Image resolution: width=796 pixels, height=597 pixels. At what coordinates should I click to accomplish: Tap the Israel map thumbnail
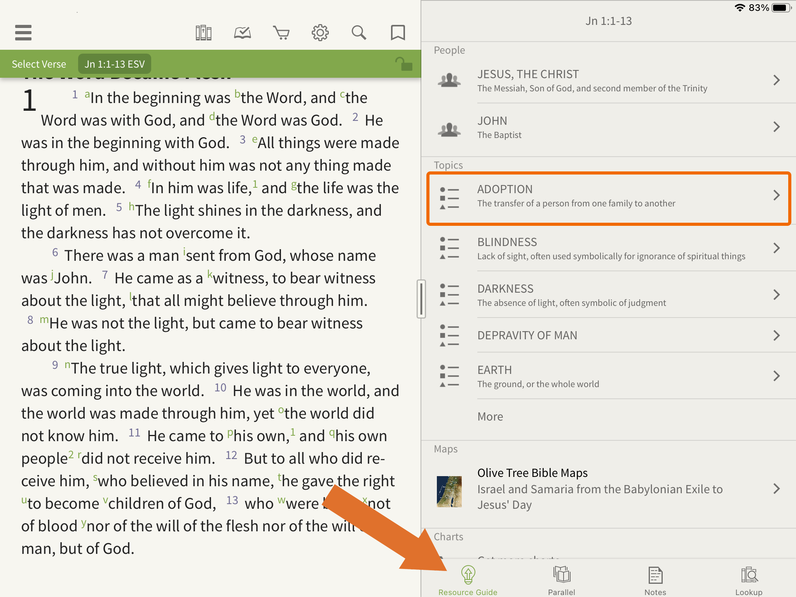pos(449,491)
